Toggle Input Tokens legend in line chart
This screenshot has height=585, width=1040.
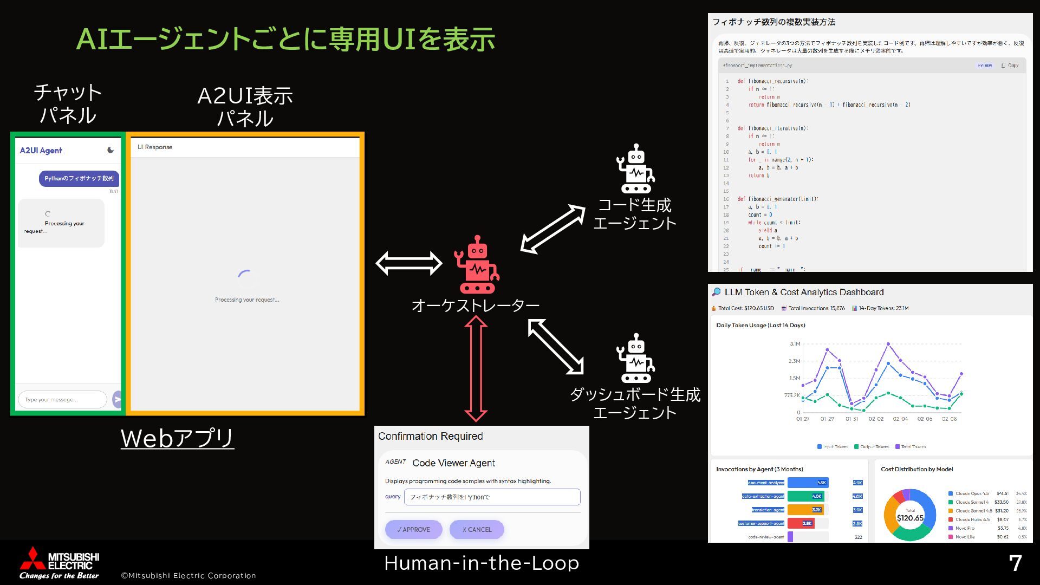click(820, 447)
